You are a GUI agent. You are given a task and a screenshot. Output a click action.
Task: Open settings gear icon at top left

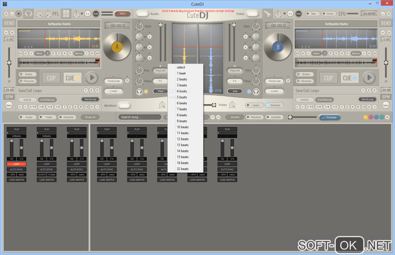(x=19, y=14)
